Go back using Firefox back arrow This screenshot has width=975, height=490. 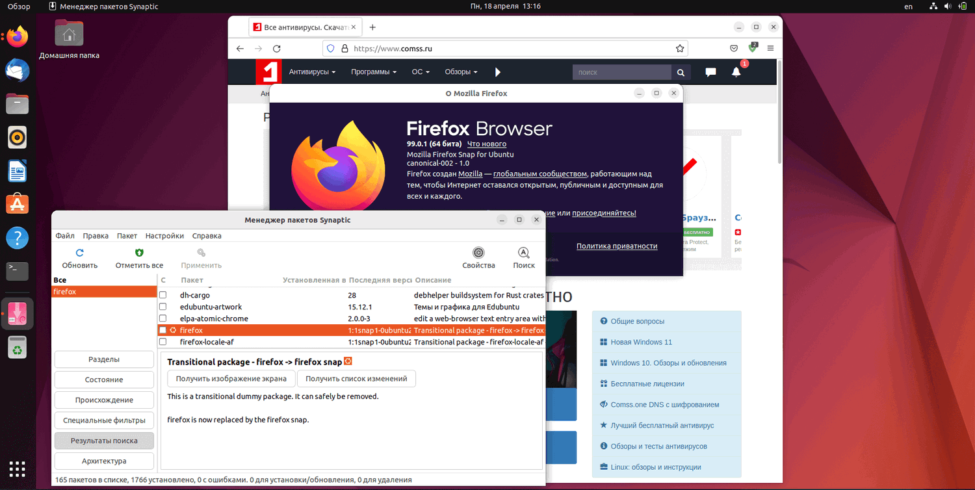240,49
